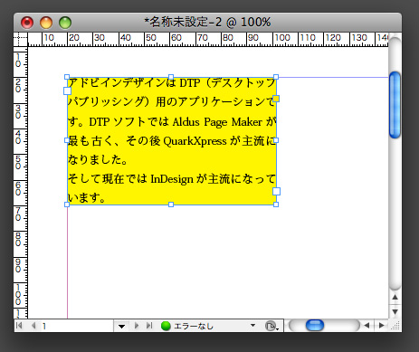This screenshot has width=419, height=352.
Task: Click the vertical scrollbar thumb
Action: (x=395, y=105)
